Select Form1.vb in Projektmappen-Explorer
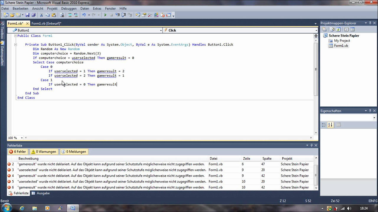 [341, 46]
